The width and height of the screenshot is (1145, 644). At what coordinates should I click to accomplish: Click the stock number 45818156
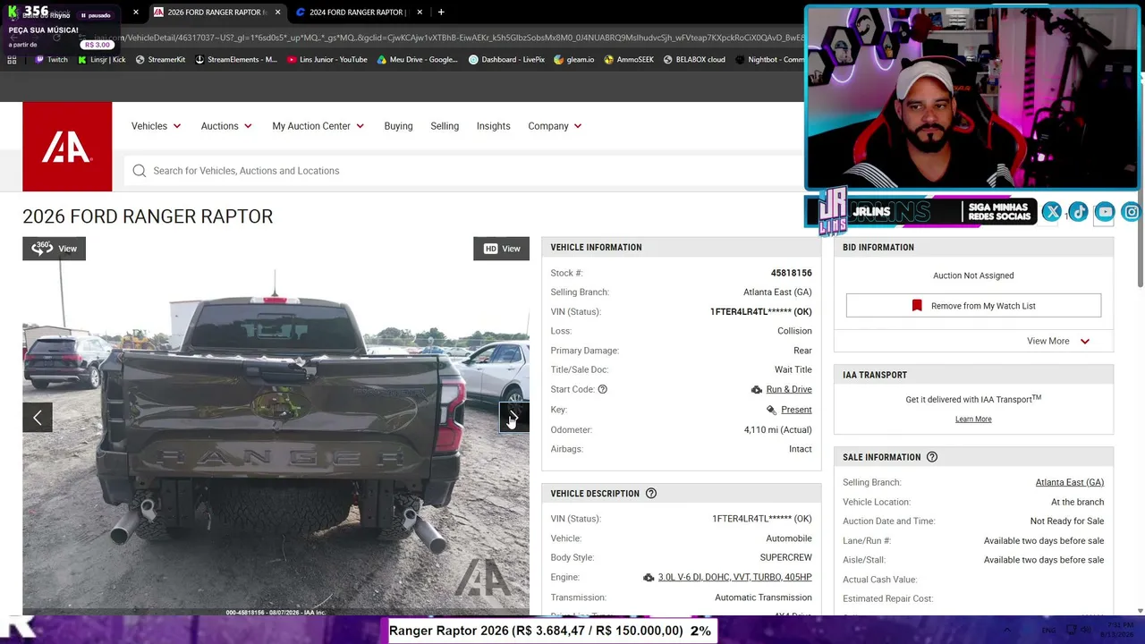(x=791, y=273)
